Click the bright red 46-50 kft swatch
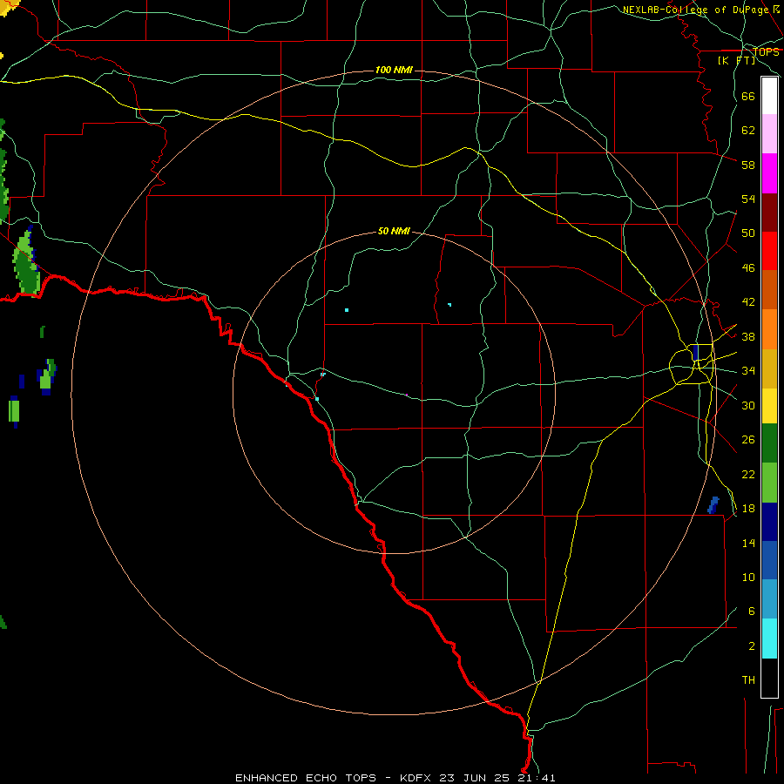784x784 pixels. (x=769, y=251)
